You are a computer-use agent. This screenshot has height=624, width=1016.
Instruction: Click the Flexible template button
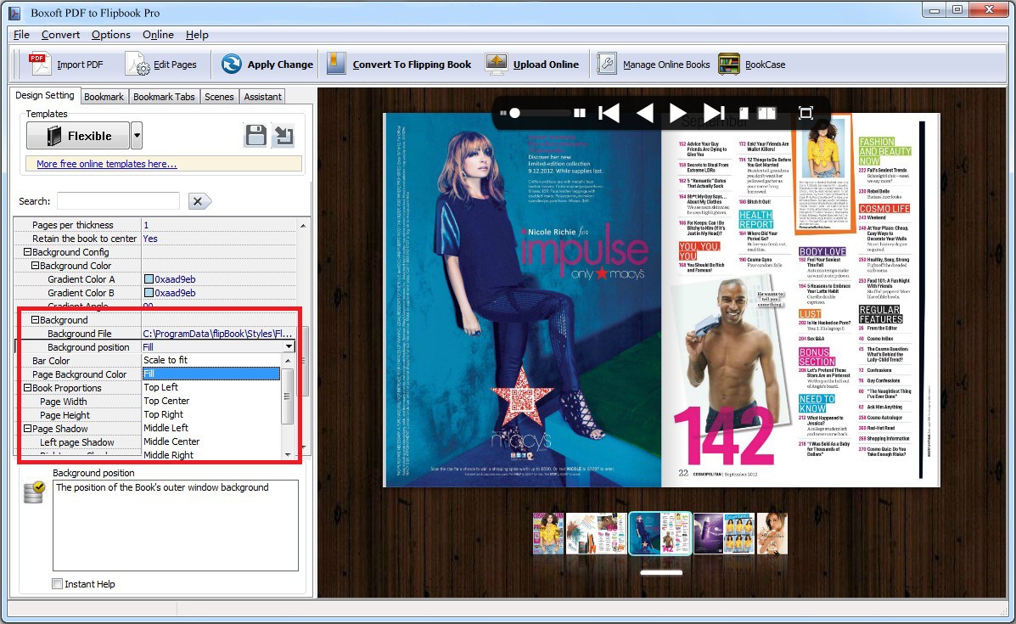(x=78, y=136)
